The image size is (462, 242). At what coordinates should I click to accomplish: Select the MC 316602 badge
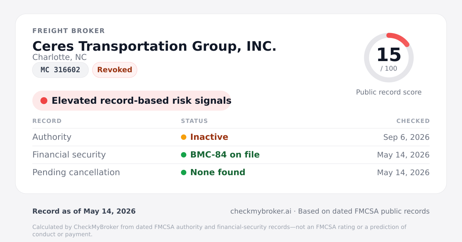(x=60, y=70)
